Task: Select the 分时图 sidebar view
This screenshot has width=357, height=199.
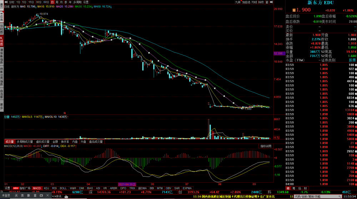Action: pyautogui.click(x=1, y=29)
